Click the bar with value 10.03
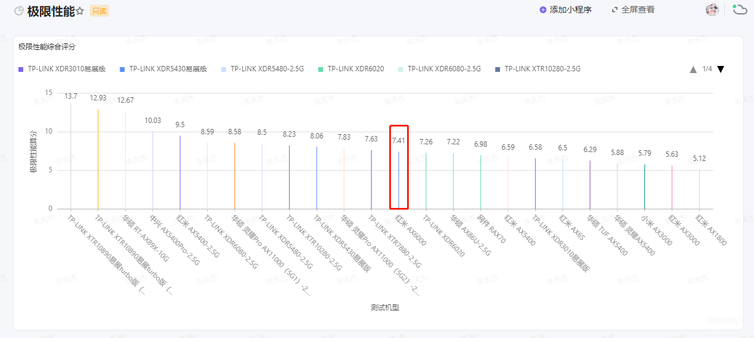 [x=153, y=170]
